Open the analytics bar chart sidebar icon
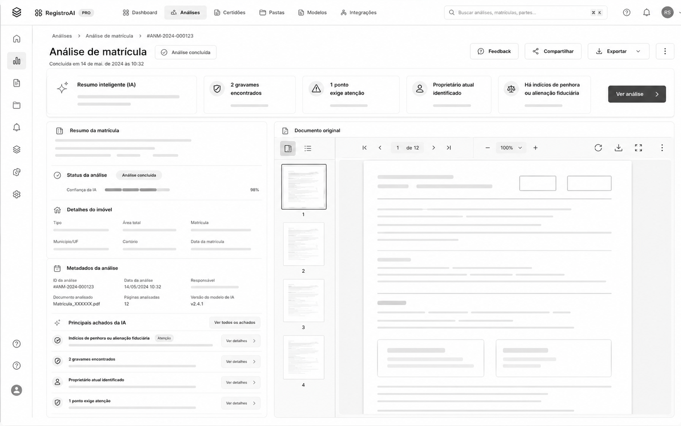 pos(16,61)
